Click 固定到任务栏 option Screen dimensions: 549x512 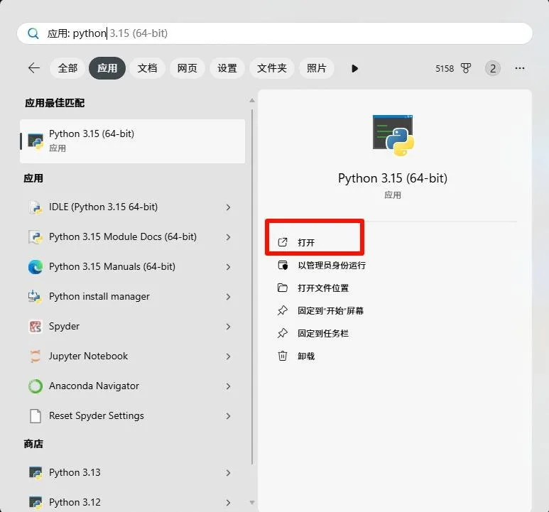[323, 333]
